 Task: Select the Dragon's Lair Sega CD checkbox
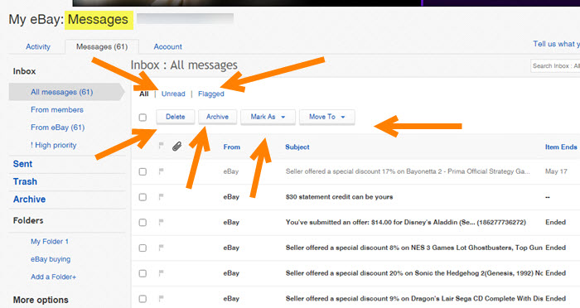click(143, 298)
